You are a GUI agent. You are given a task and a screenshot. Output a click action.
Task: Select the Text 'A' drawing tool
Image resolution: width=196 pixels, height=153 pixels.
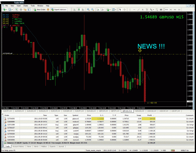[143, 10]
